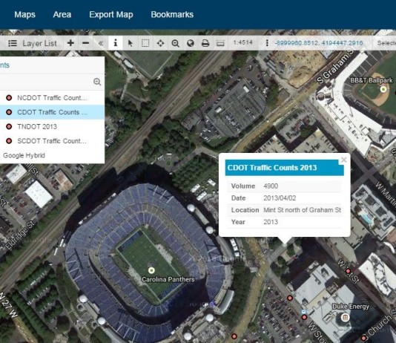Activate the identify info tool
Screen dimensions: 396x343
[116, 43]
